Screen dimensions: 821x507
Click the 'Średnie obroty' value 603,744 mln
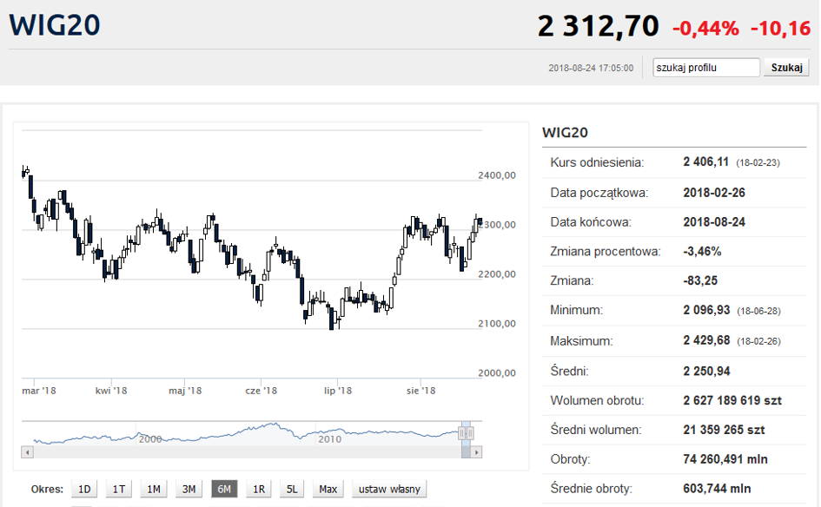click(x=717, y=488)
